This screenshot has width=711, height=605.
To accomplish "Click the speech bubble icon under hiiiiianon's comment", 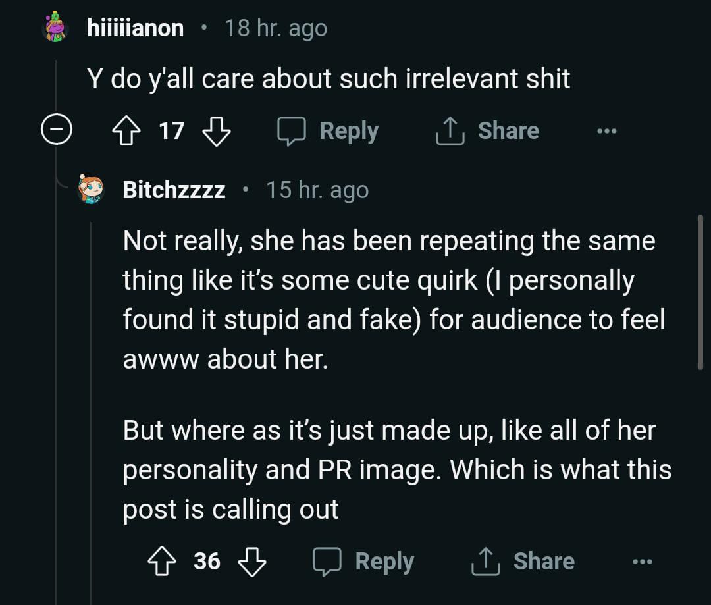I will click(x=291, y=131).
